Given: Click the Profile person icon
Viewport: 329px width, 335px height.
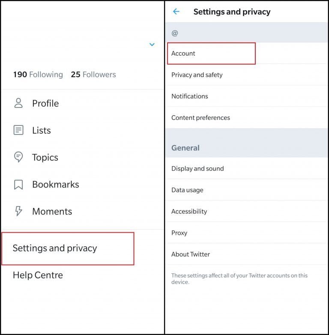Looking at the screenshot, I should [x=18, y=103].
